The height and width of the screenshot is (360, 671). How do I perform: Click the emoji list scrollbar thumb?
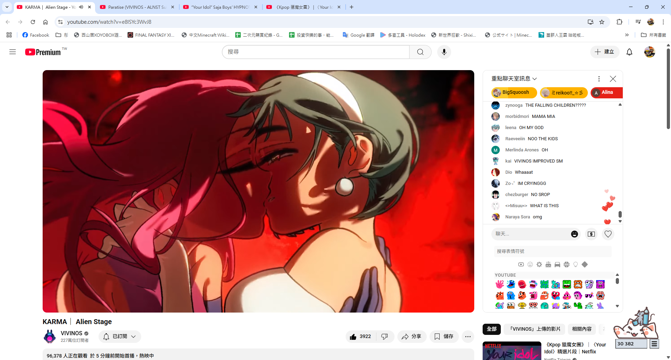(x=617, y=281)
